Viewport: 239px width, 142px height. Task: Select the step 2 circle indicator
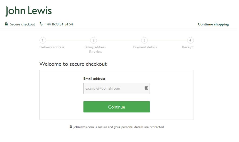[93, 40]
